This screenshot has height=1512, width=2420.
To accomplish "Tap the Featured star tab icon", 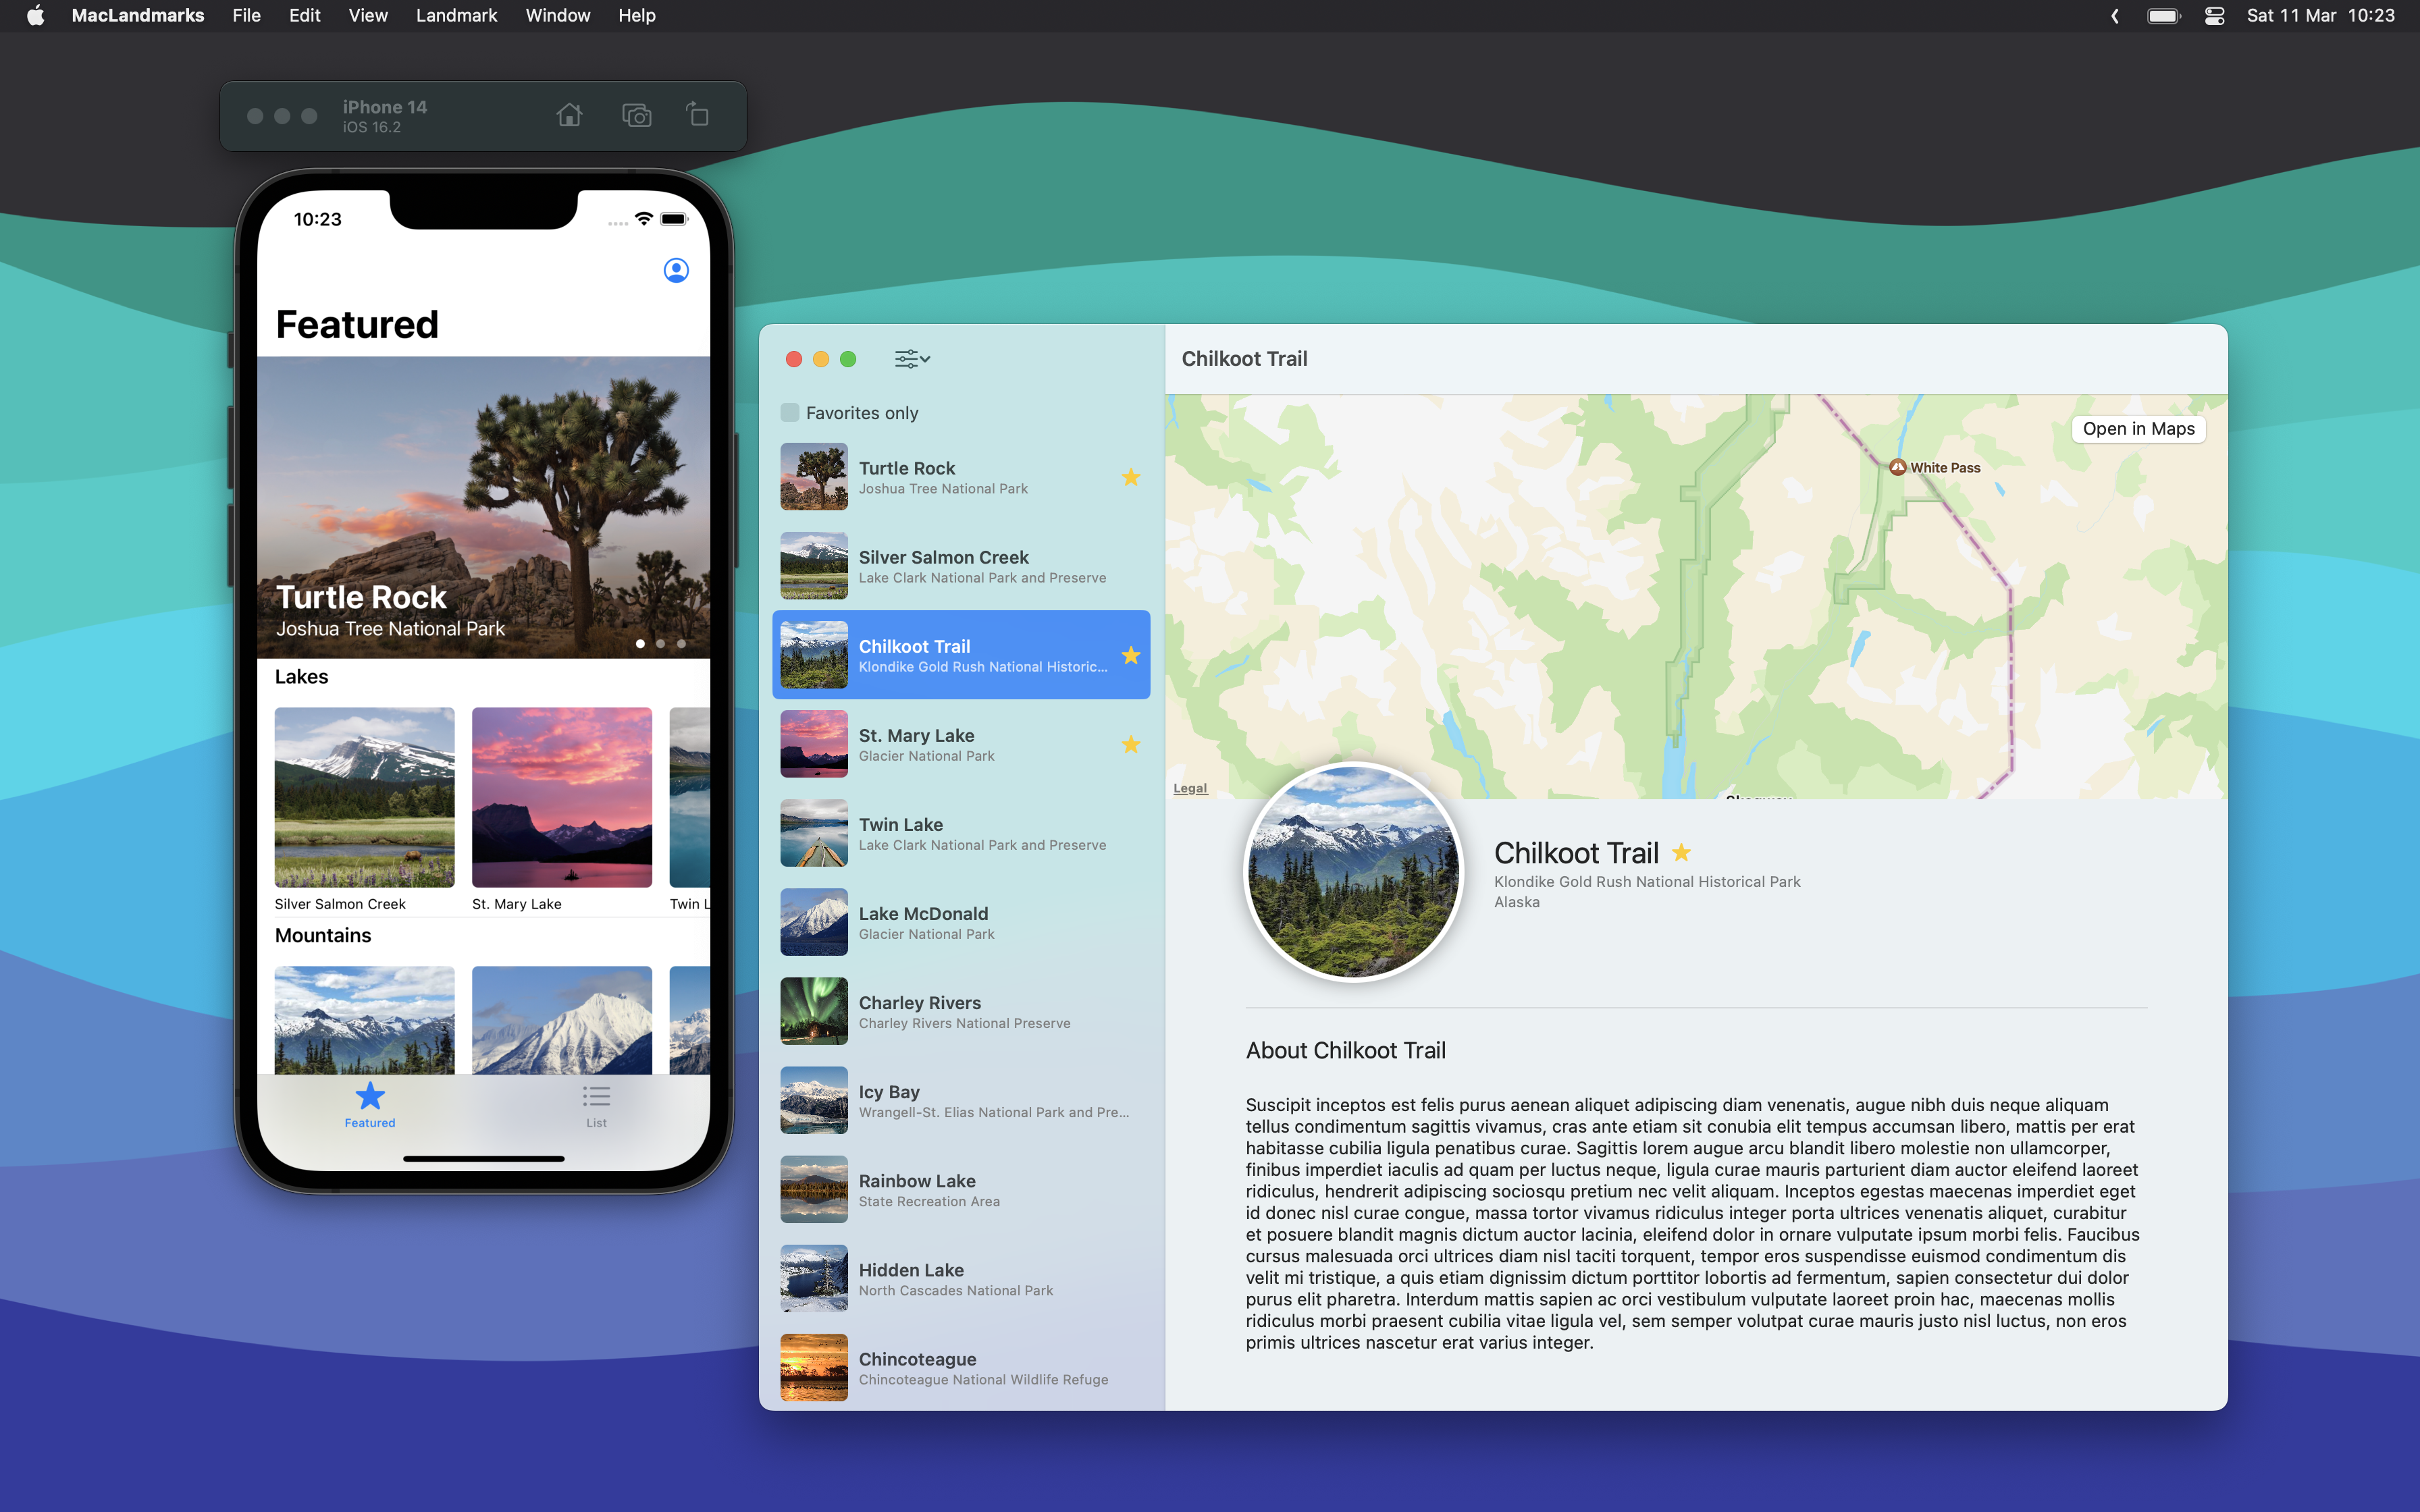I will coord(370,1096).
